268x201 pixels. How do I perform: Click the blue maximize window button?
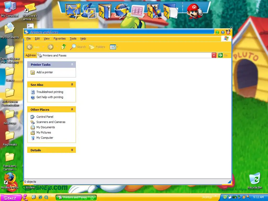pos(223,32)
